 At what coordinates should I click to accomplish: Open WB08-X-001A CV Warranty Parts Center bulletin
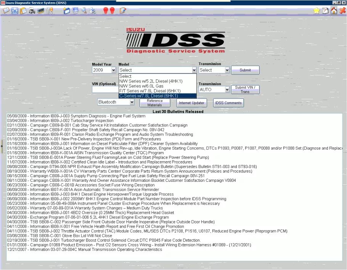click(x=130, y=171)
